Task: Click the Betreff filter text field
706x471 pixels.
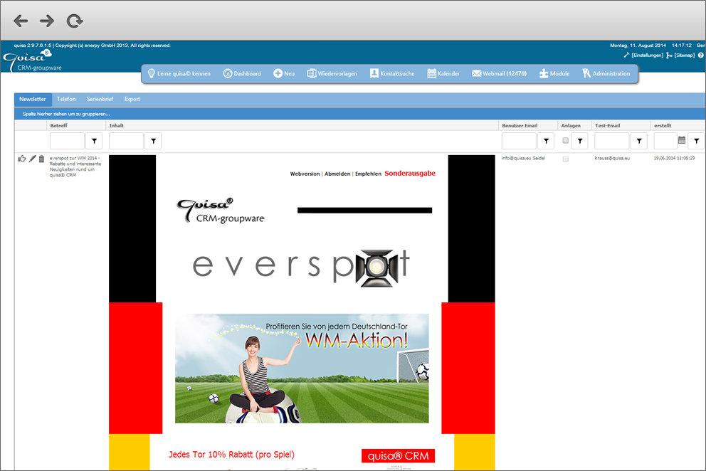Action: tap(67, 141)
